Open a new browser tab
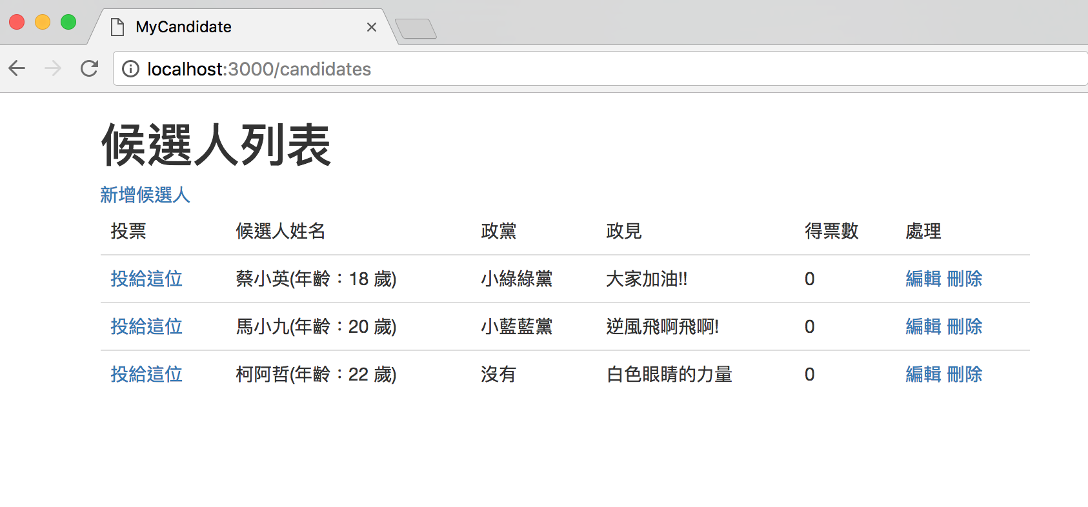1088x507 pixels. click(x=416, y=29)
